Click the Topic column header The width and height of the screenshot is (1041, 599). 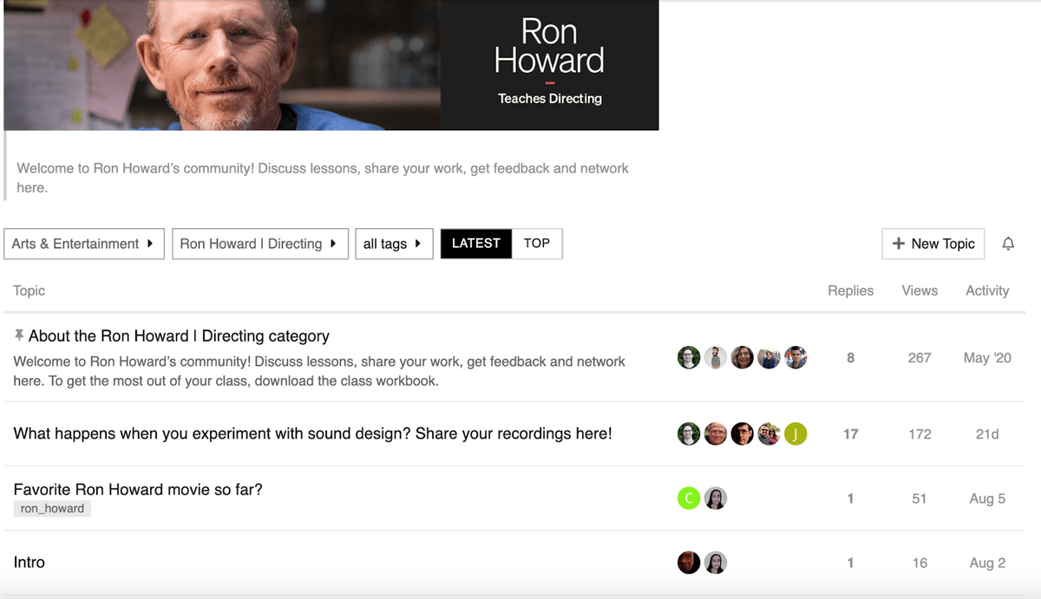click(29, 290)
